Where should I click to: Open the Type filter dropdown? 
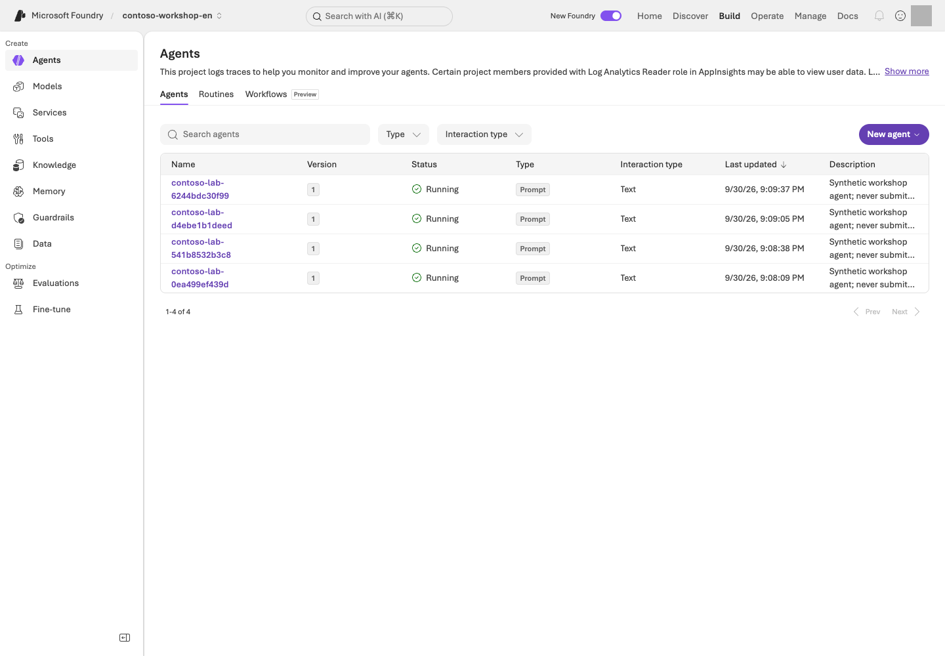(x=404, y=134)
